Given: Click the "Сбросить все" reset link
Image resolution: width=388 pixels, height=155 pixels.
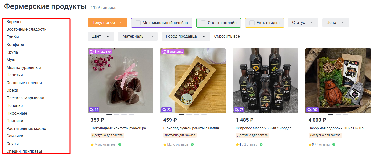Looking at the screenshot, I should [227, 36].
